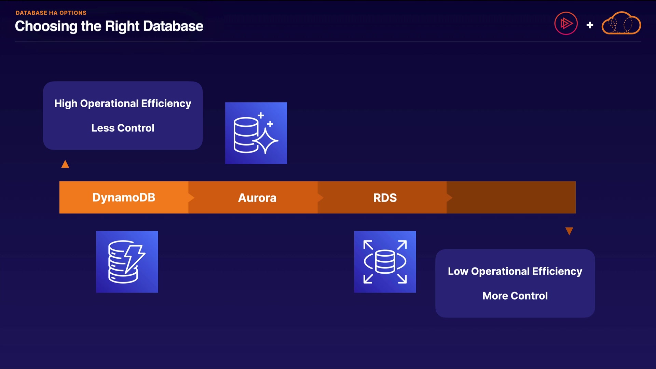Click the DynamoDB lightning database icon
The height and width of the screenshot is (369, 656).
pos(127,262)
